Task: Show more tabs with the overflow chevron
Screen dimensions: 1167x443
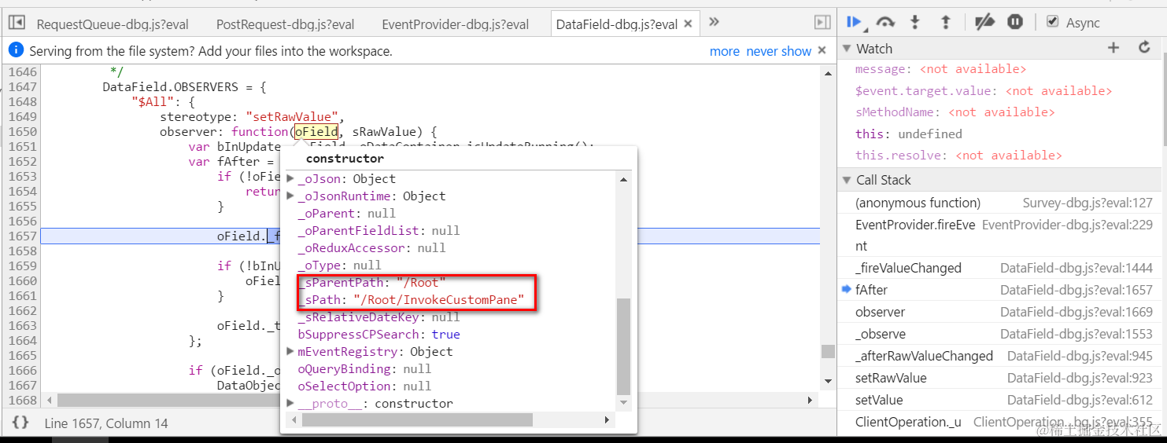Action: click(x=714, y=22)
